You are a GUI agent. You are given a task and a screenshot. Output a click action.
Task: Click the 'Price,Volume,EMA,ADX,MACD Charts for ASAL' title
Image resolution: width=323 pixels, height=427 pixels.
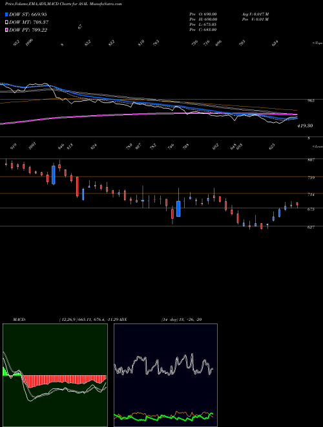pyautogui.click(x=47, y=4)
